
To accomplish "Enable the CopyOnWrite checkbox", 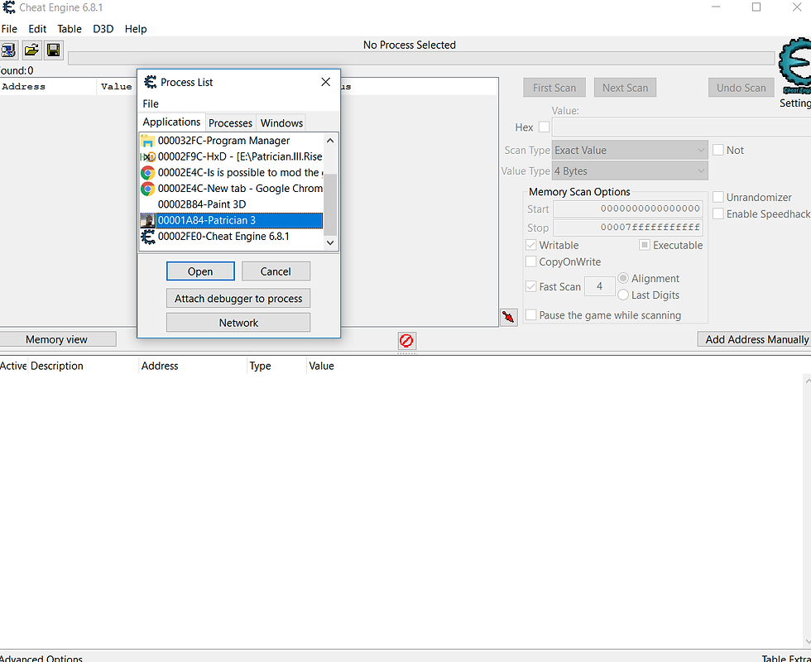I will click(530, 261).
